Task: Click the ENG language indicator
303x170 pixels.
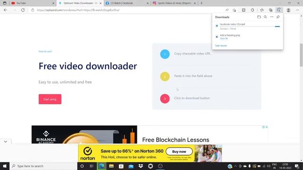Action: pos(275,166)
